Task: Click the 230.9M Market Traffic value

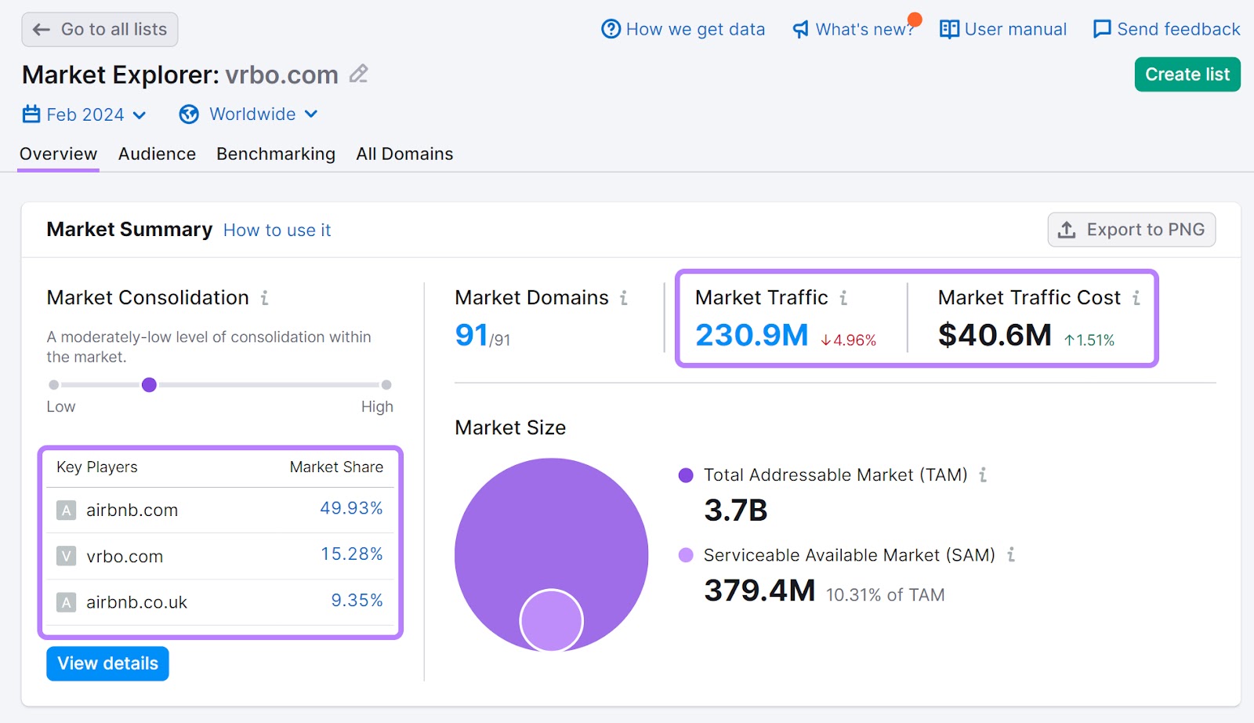Action: 752,336
